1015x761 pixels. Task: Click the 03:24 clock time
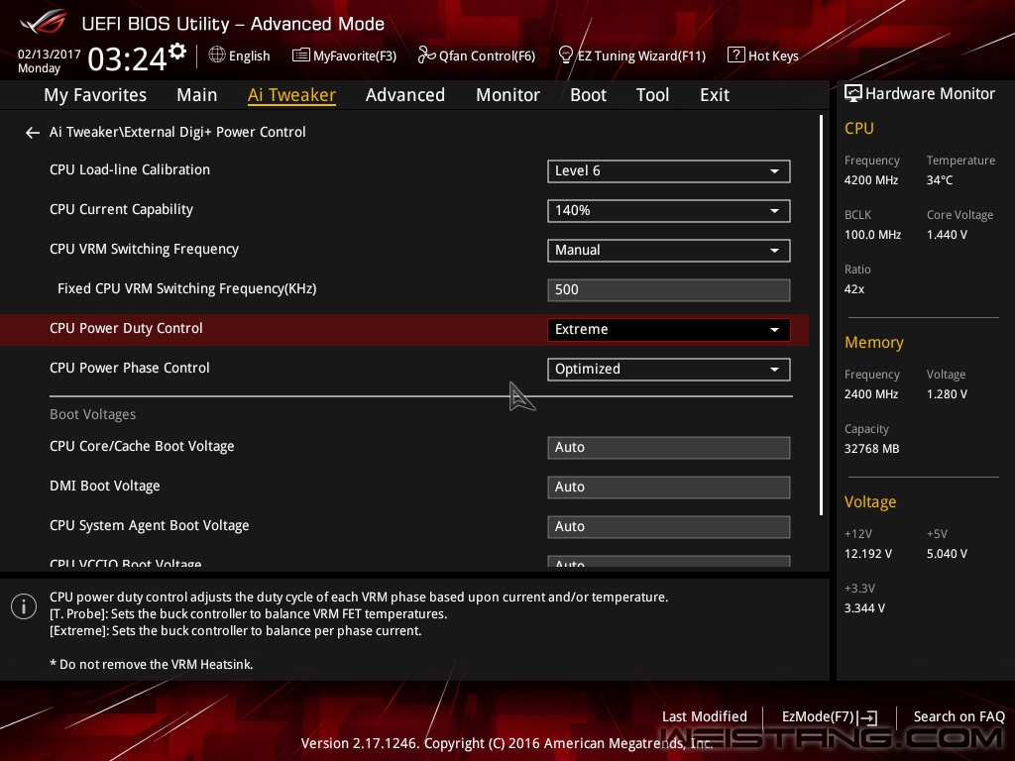click(x=128, y=58)
